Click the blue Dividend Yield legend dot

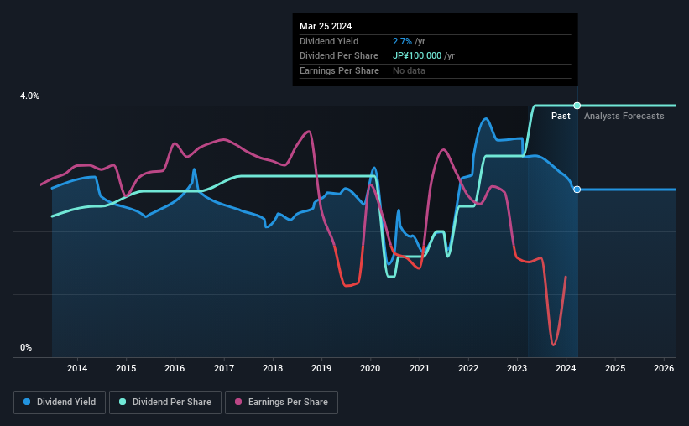click(x=27, y=402)
